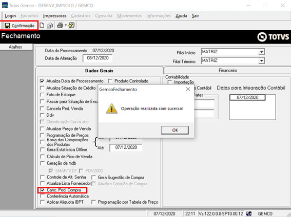Enable Conferência Automática checkbox
Screen dimensions: 291x217
coord(43,196)
